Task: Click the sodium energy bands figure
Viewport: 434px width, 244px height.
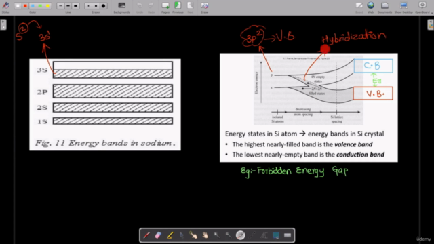Action: click(105, 104)
